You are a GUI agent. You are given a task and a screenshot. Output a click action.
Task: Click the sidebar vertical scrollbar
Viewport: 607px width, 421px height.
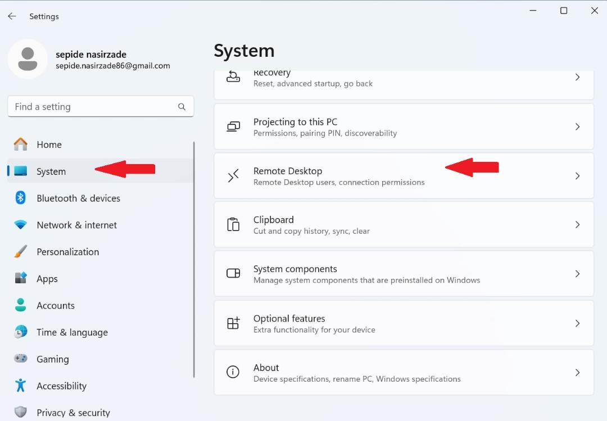194,260
